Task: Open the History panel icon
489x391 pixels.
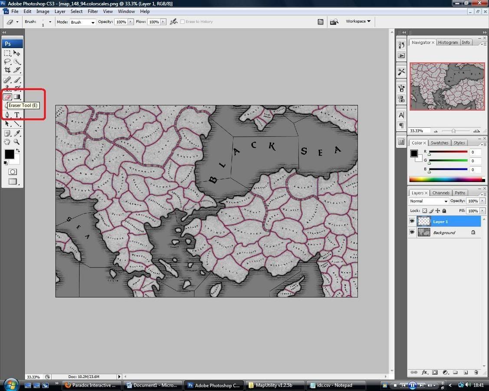Action: coord(401,45)
